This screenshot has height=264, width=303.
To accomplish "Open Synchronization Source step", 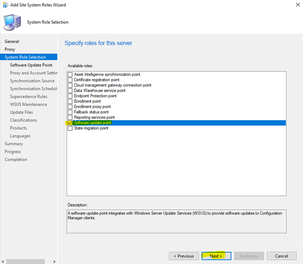I will pos(32,81).
